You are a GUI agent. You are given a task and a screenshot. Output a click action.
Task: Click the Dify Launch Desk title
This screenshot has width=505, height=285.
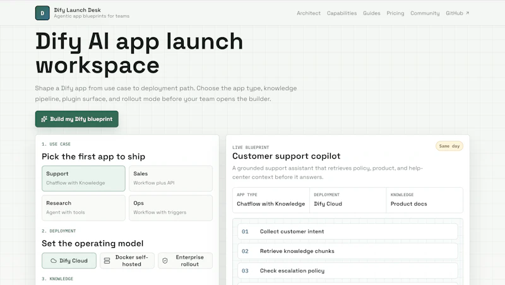click(77, 10)
